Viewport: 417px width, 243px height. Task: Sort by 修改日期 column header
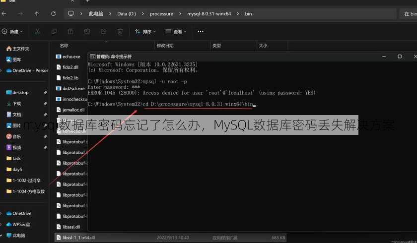[165, 46]
